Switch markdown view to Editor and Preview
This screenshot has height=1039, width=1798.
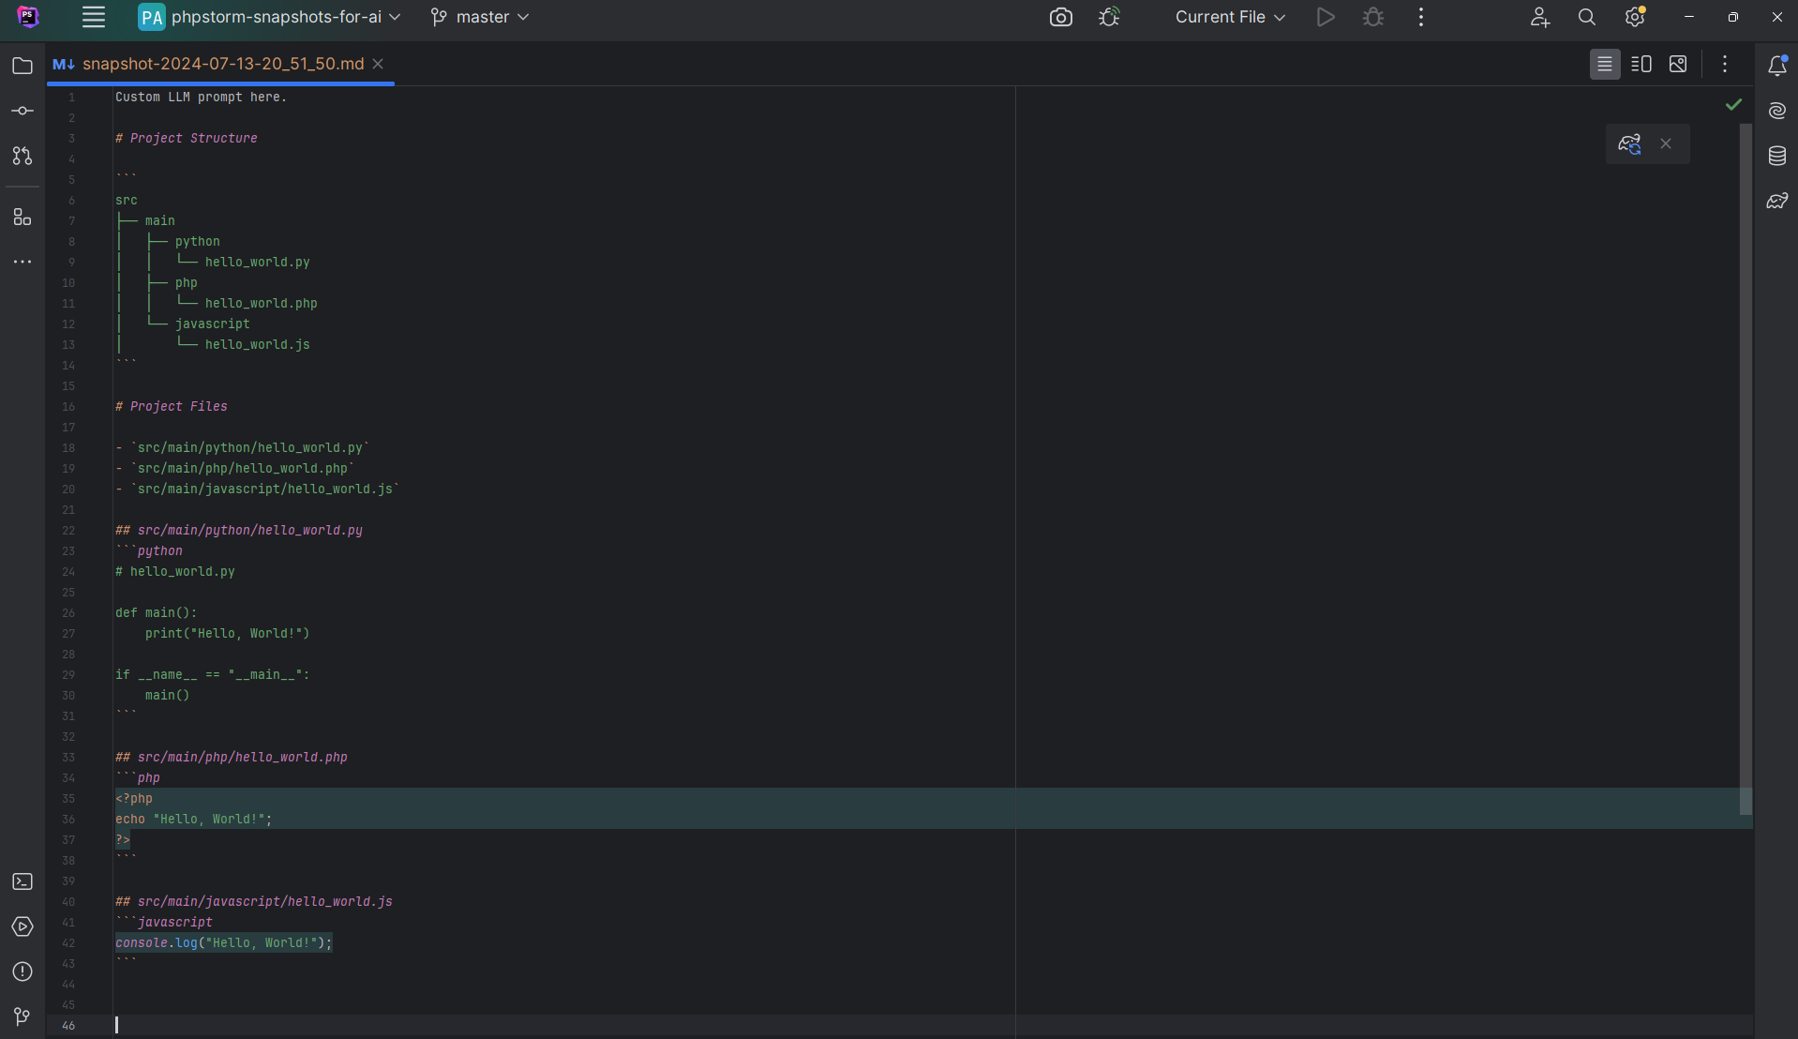(x=1641, y=64)
